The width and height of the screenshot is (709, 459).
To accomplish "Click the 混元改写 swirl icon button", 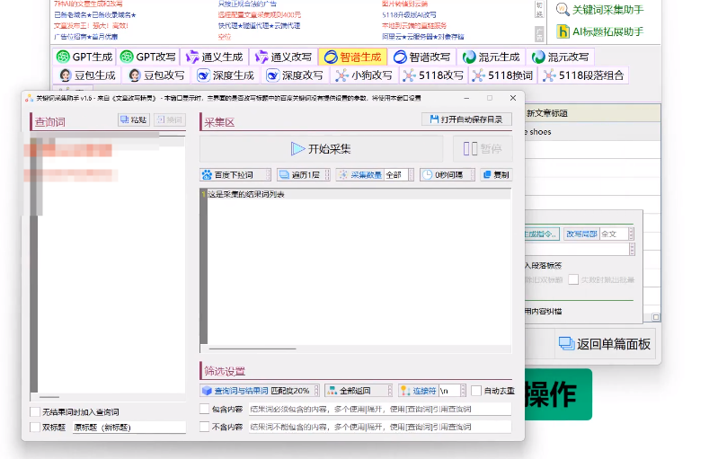I will 560,57.
